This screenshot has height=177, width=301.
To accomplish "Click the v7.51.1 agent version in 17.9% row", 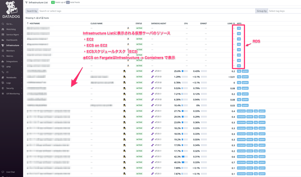I will click(158, 145).
